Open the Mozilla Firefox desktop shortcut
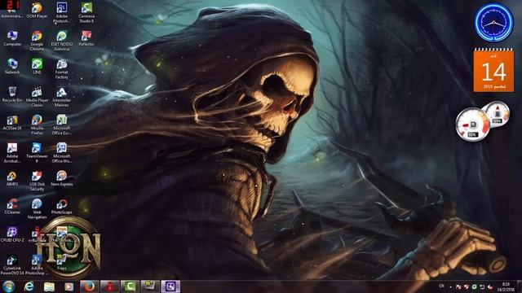The width and height of the screenshot is (522, 293). point(37,125)
